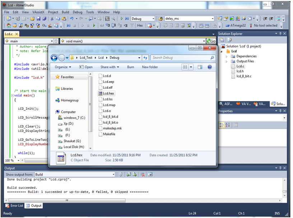Go back in the Explorer window

[x=54, y=58]
